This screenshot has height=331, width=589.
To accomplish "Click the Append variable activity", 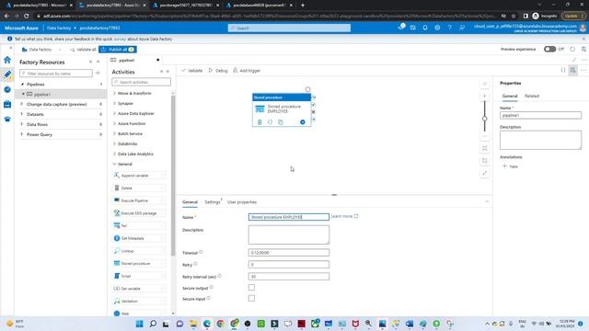I will pyautogui.click(x=139, y=176).
